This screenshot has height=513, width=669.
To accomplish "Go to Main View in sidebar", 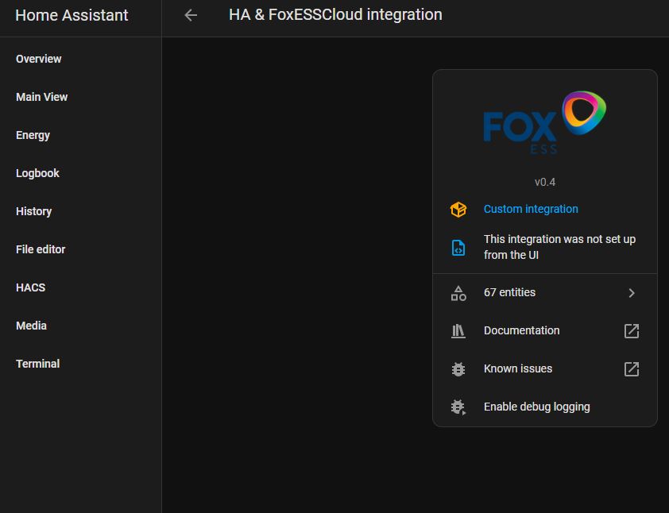I will tap(42, 97).
